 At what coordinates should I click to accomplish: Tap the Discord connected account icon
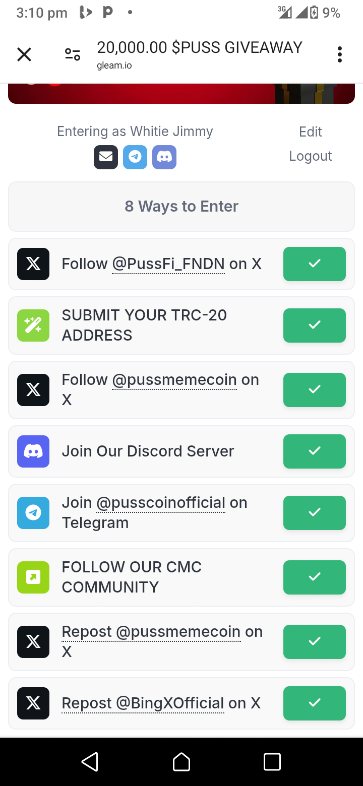pos(164,157)
